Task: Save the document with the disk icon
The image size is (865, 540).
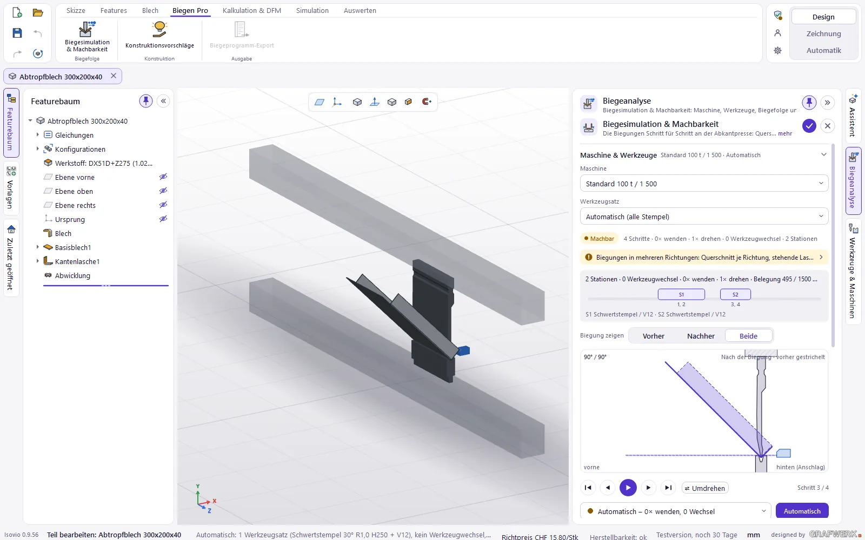Action: [x=17, y=33]
